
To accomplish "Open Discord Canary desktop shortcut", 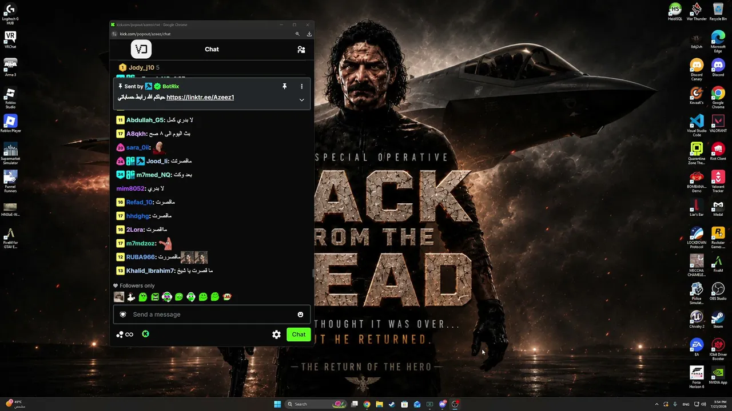I will coord(697,70).
